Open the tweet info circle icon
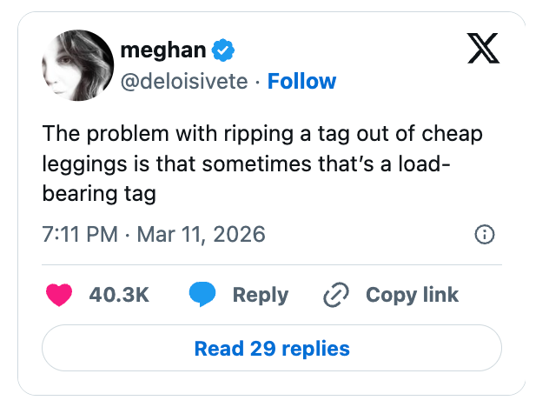549x407 pixels. [x=485, y=234]
